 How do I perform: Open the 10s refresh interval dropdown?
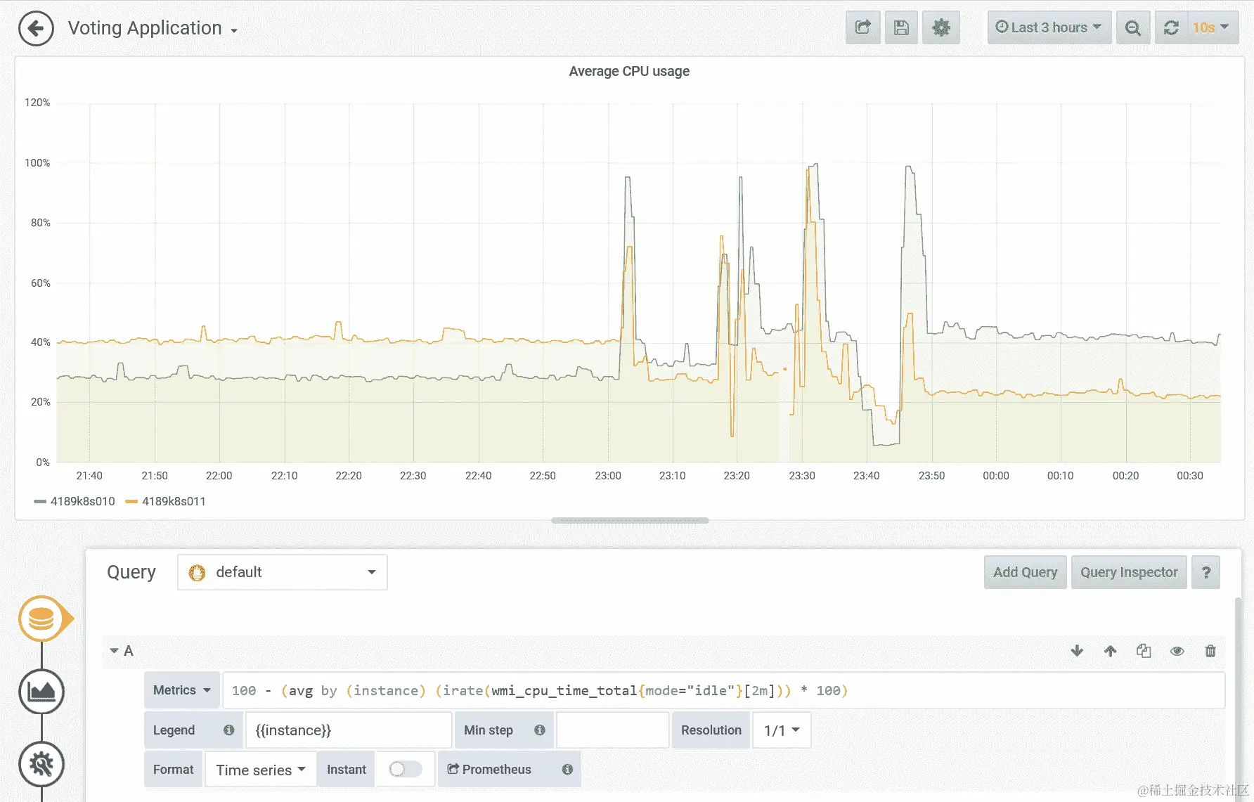pos(1212,28)
